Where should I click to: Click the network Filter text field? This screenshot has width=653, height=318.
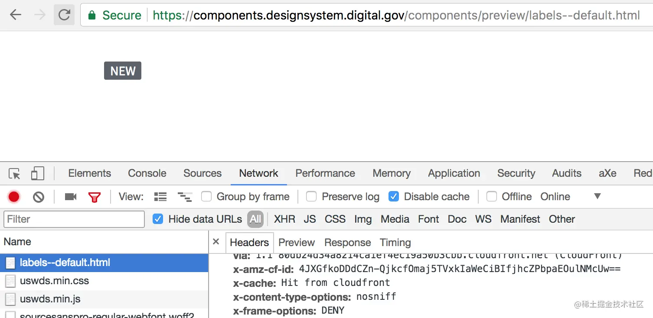tap(74, 219)
